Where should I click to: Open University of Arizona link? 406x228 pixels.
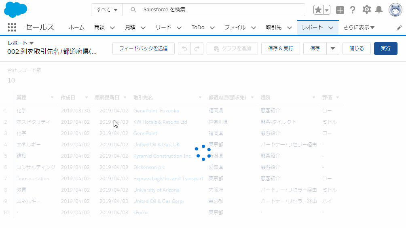coord(156,190)
